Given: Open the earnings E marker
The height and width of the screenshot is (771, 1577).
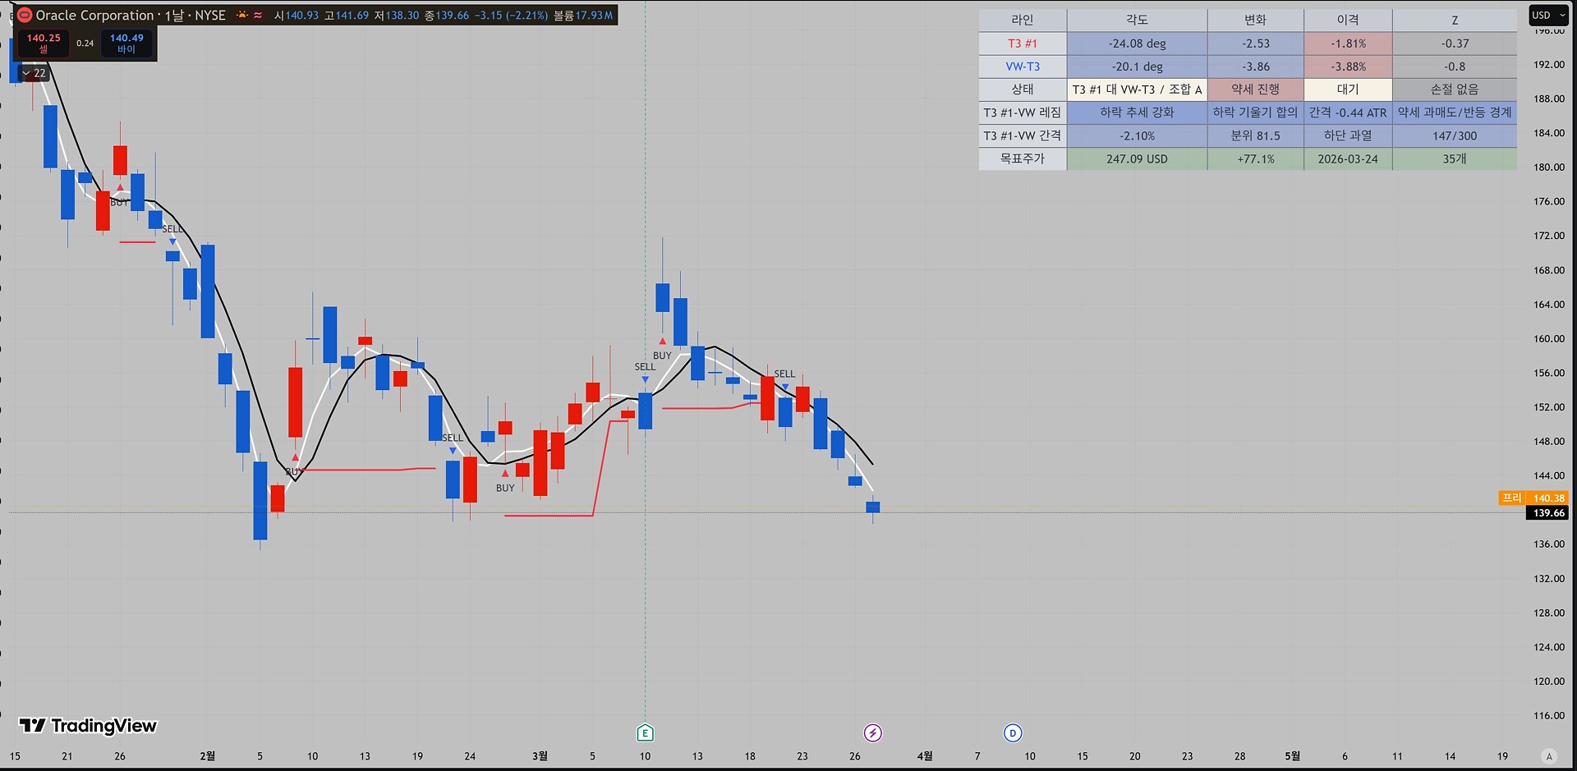Looking at the screenshot, I should (x=645, y=732).
